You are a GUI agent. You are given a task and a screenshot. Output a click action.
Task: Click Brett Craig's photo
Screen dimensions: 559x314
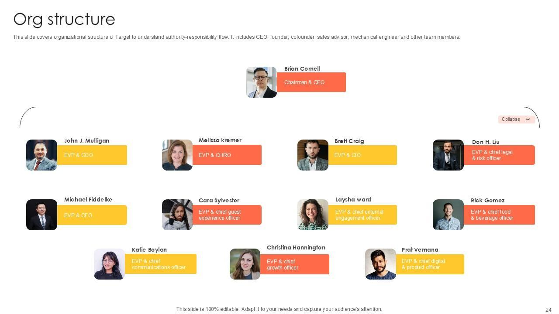coord(313,155)
